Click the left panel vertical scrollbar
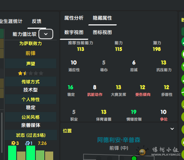 tap(2, 132)
